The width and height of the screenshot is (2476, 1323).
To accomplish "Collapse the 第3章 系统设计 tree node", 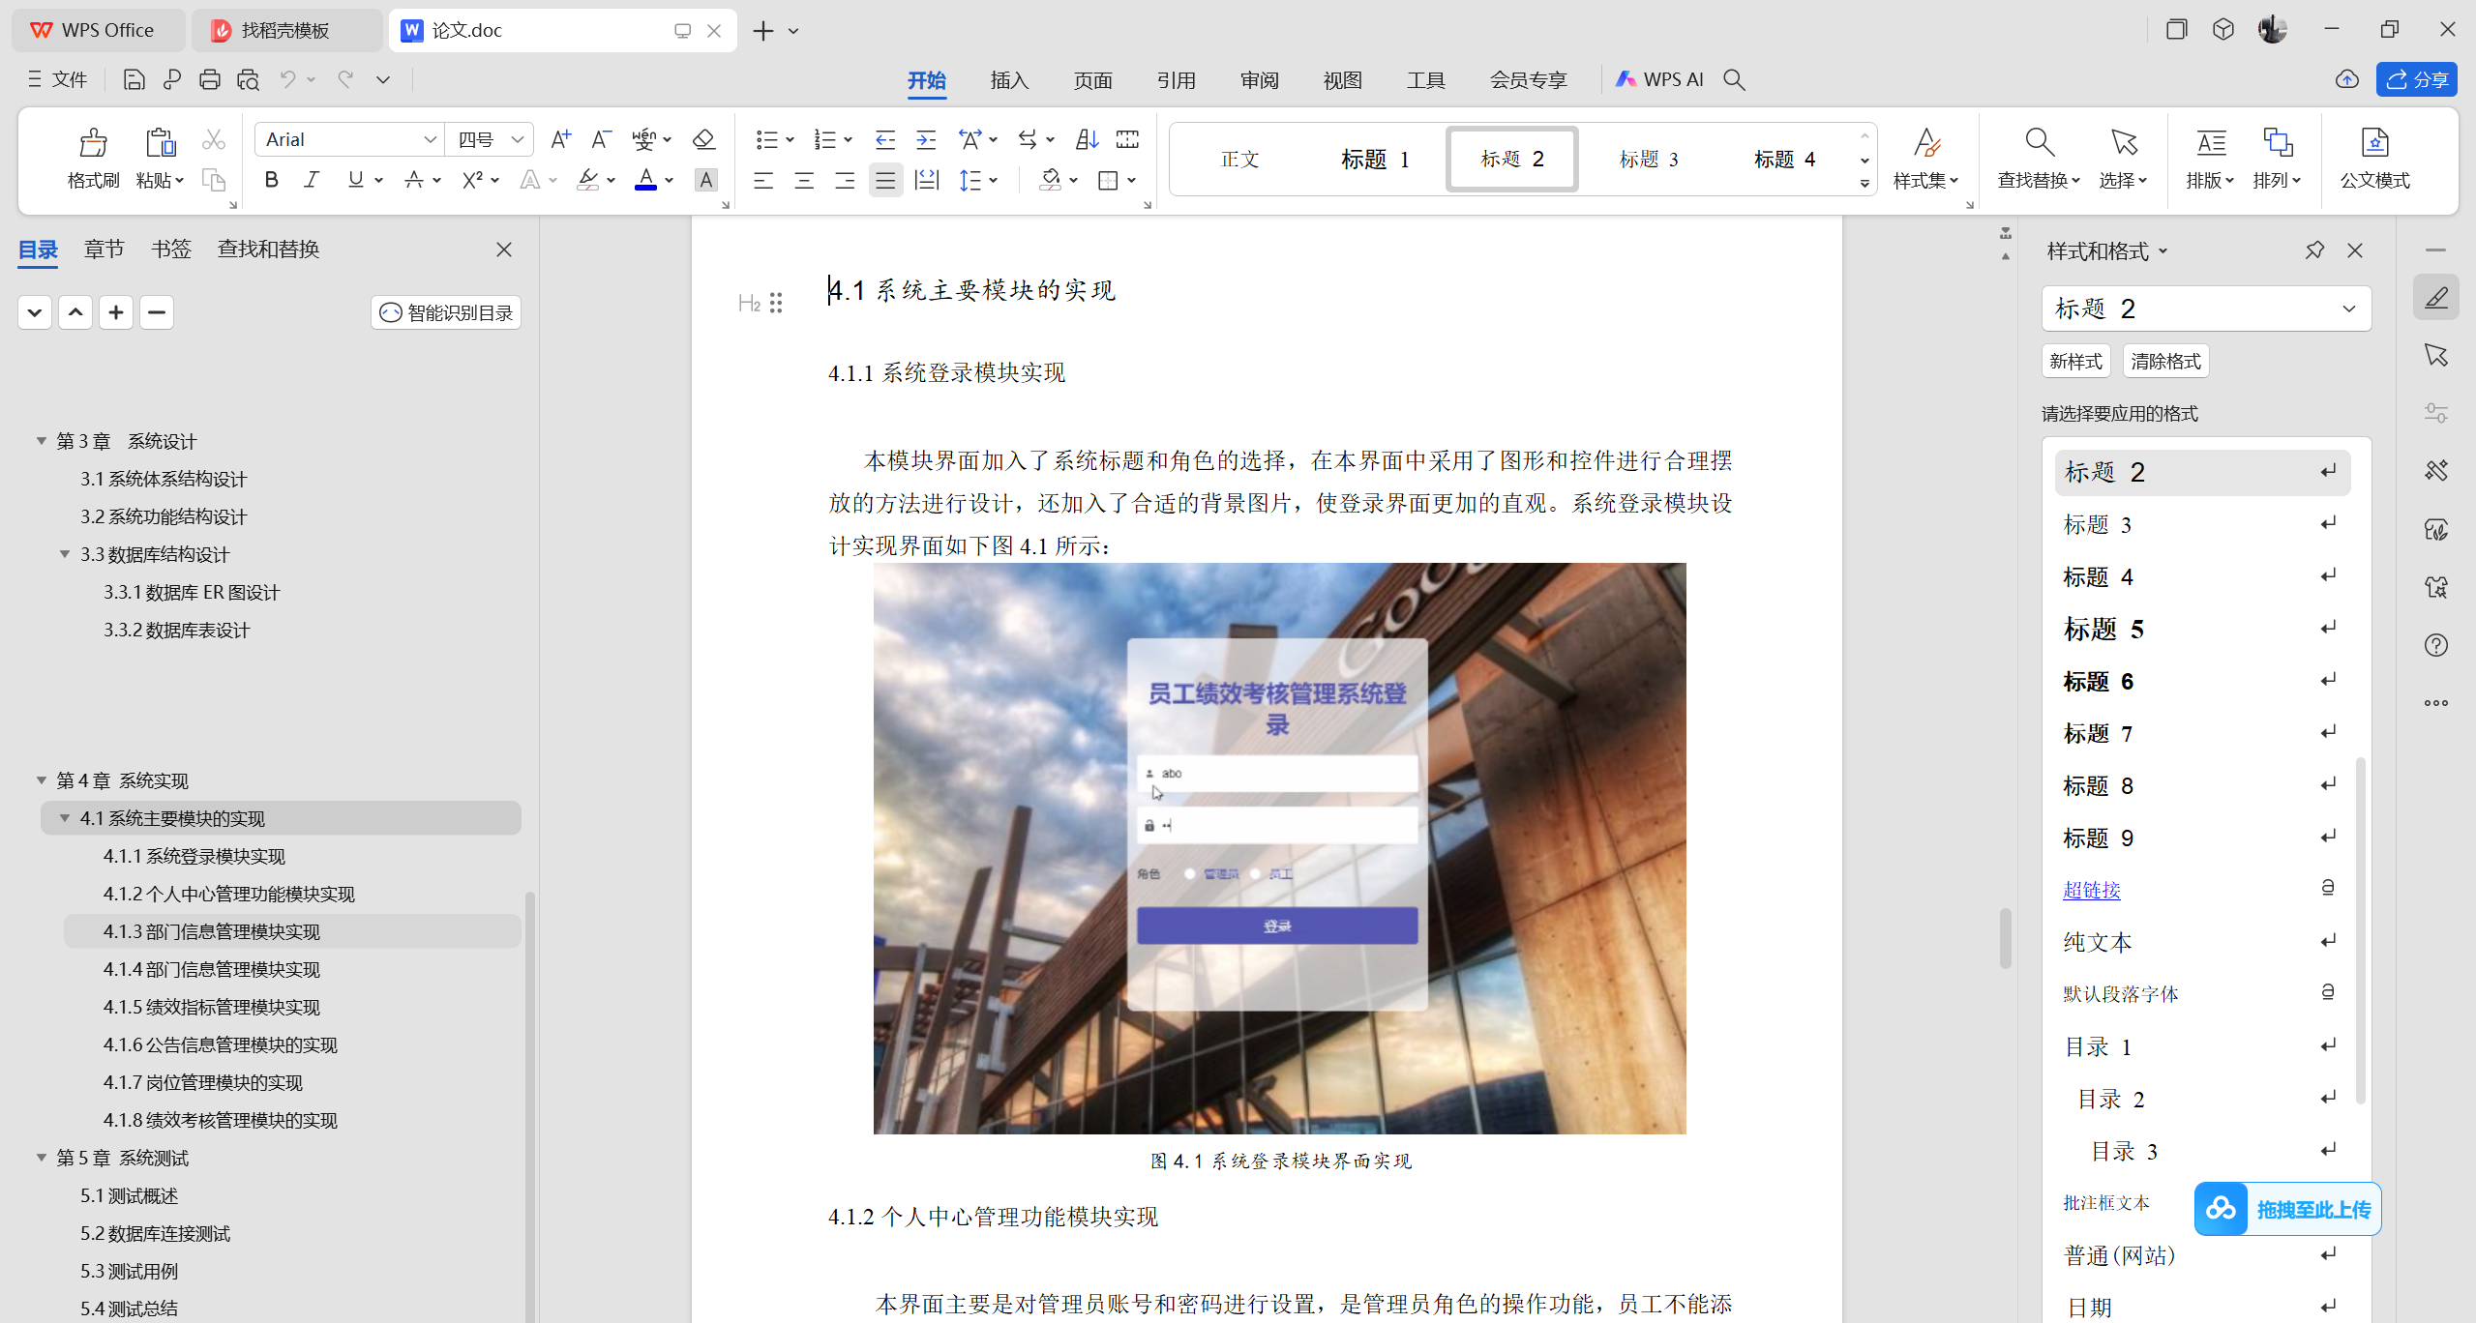I will [42, 441].
